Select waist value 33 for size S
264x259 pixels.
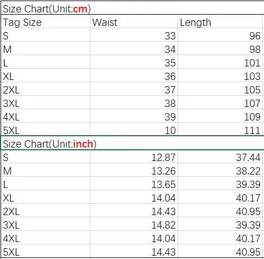coord(134,35)
